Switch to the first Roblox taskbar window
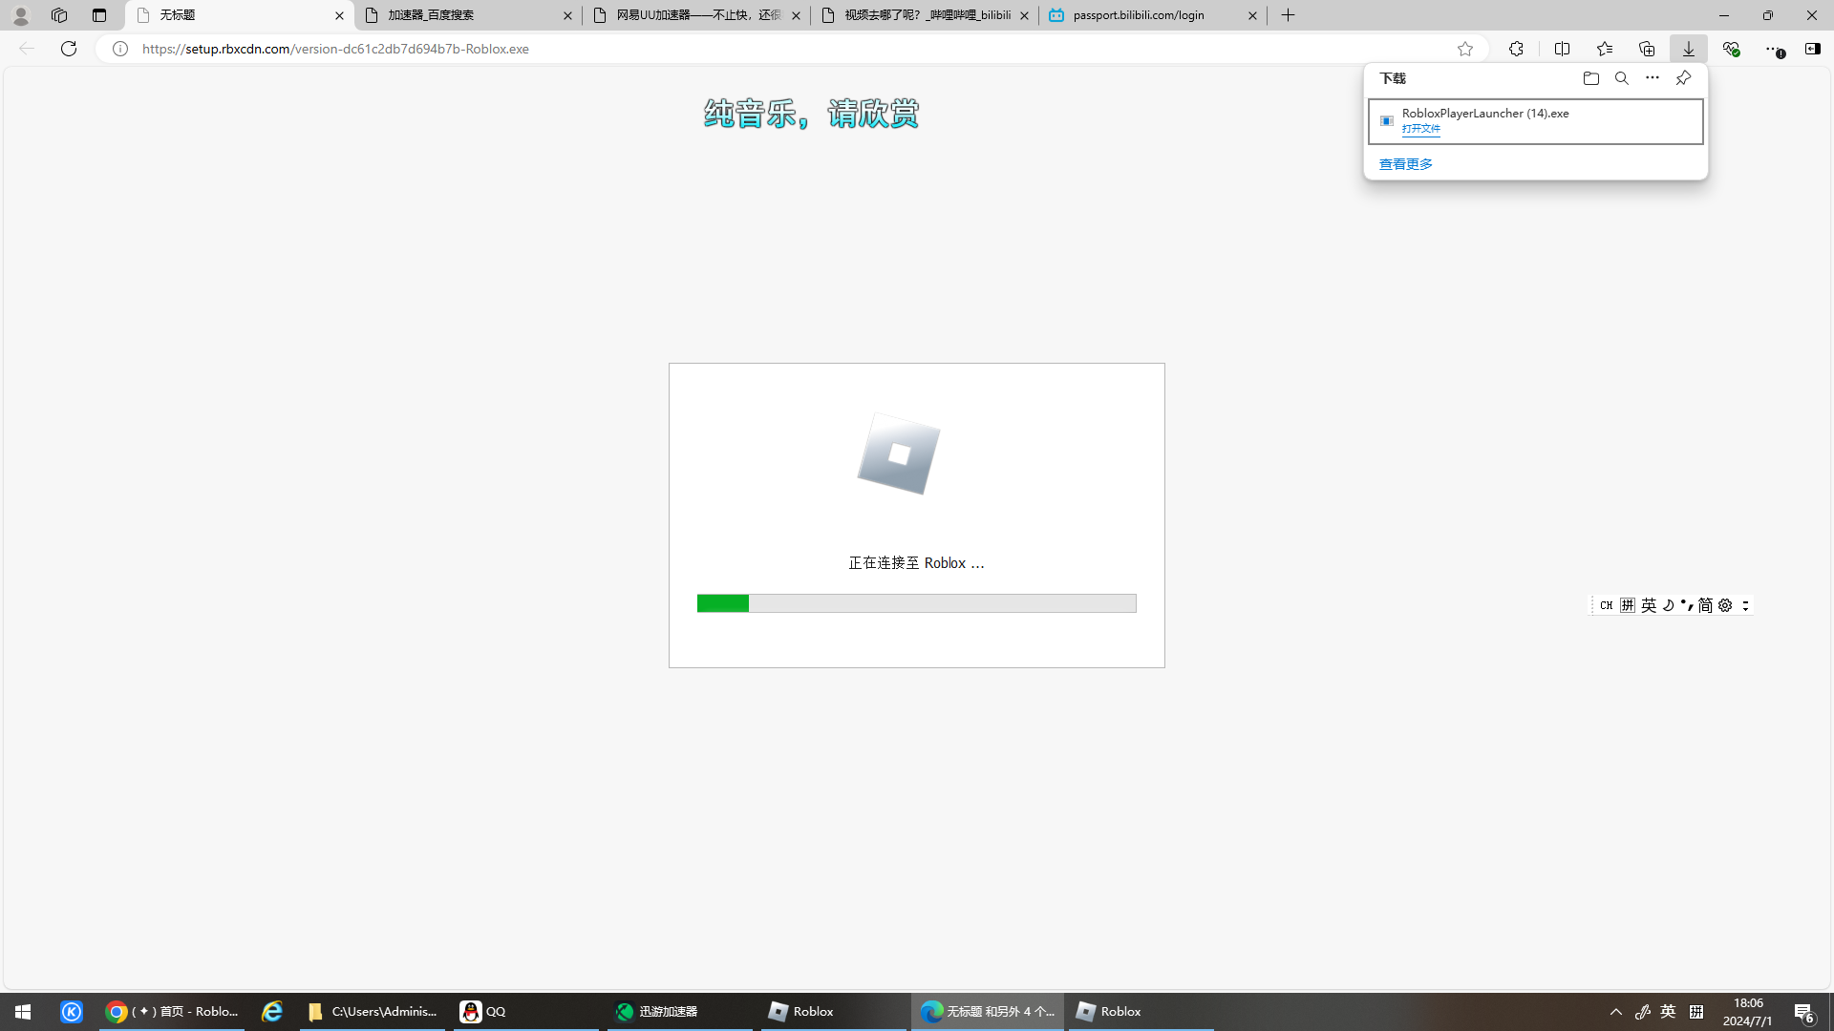Viewport: 1834px width, 1031px height. tap(834, 1012)
